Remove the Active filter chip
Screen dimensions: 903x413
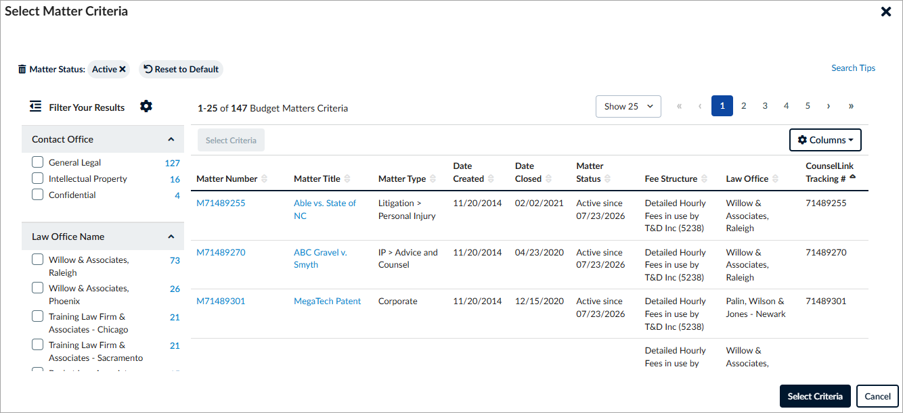(123, 69)
